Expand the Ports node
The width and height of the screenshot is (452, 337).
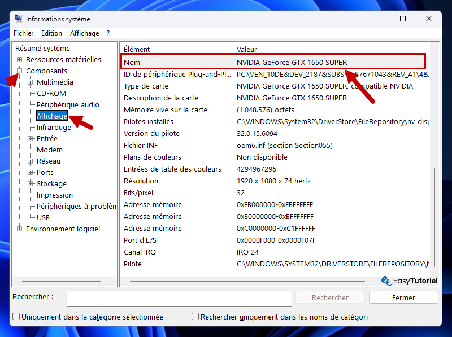[x=30, y=172]
